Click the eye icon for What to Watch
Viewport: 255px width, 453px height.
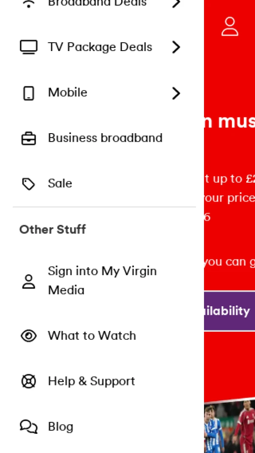tap(28, 336)
